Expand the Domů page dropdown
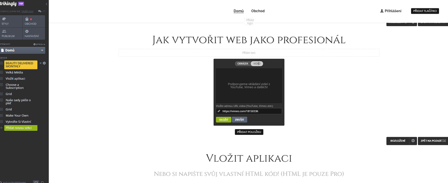This screenshot has width=448, height=183. 22,50
